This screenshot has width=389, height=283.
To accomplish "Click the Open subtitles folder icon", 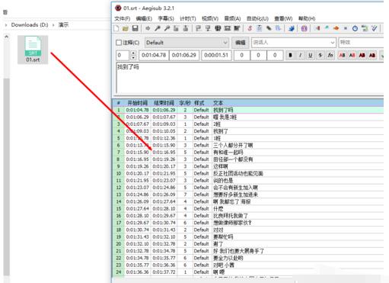I will (x=126, y=28).
